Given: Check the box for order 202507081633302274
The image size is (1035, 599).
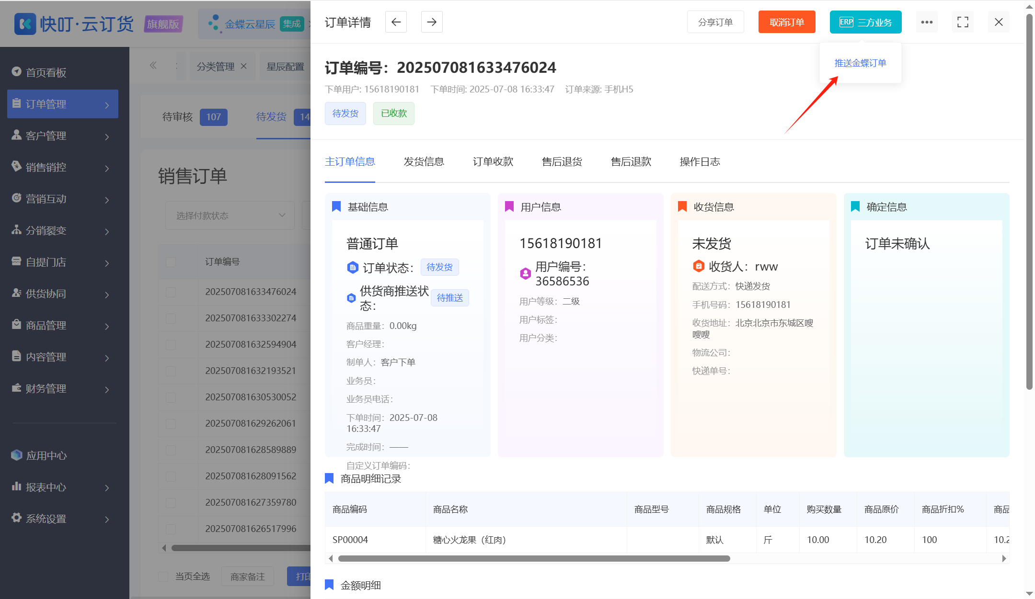Looking at the screenshot, I should (171, 318).
